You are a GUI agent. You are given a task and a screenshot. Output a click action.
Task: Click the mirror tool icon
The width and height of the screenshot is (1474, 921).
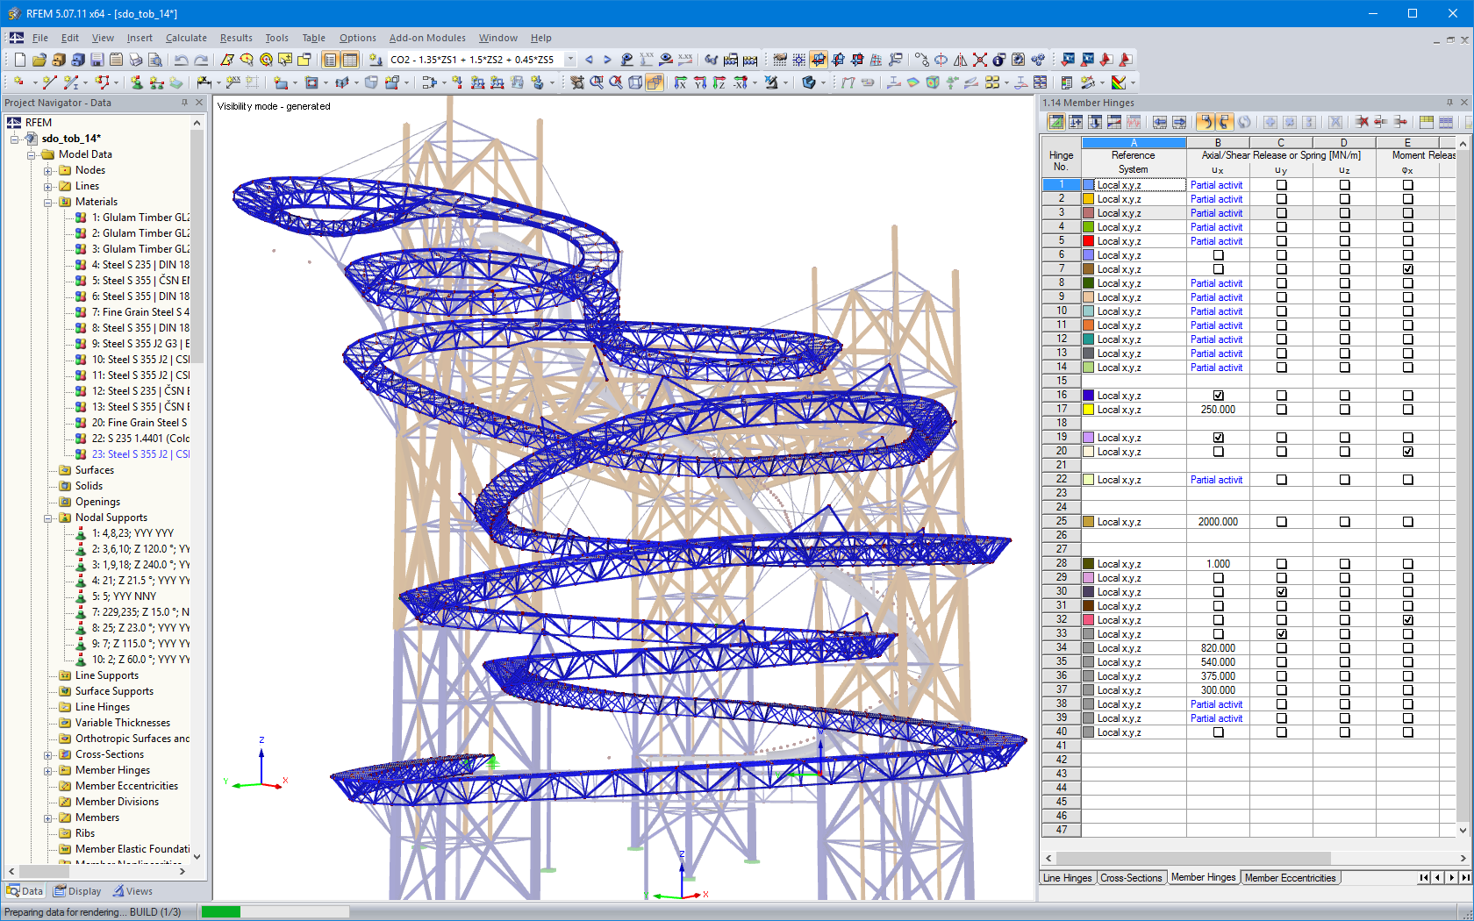pos(960,60)
